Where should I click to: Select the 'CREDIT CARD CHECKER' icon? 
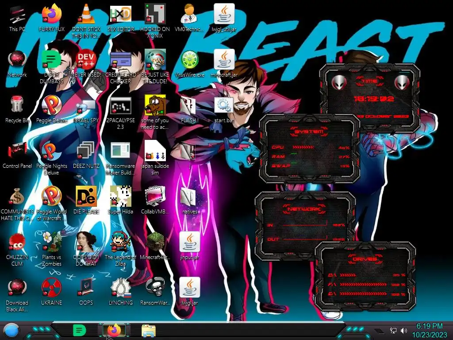pos(120,60)
